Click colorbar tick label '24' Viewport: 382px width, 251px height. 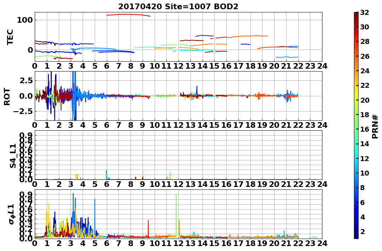click(x=365, y=71)
